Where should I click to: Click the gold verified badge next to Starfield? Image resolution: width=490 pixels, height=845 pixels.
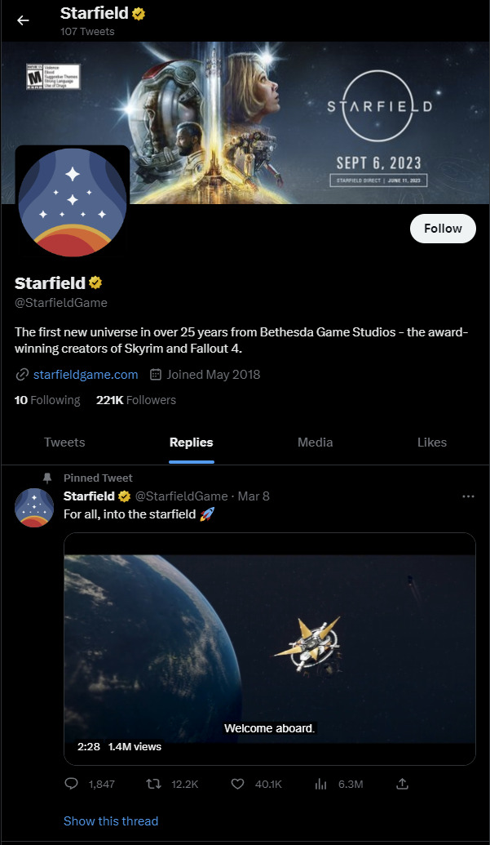click(x=95, y=282)
